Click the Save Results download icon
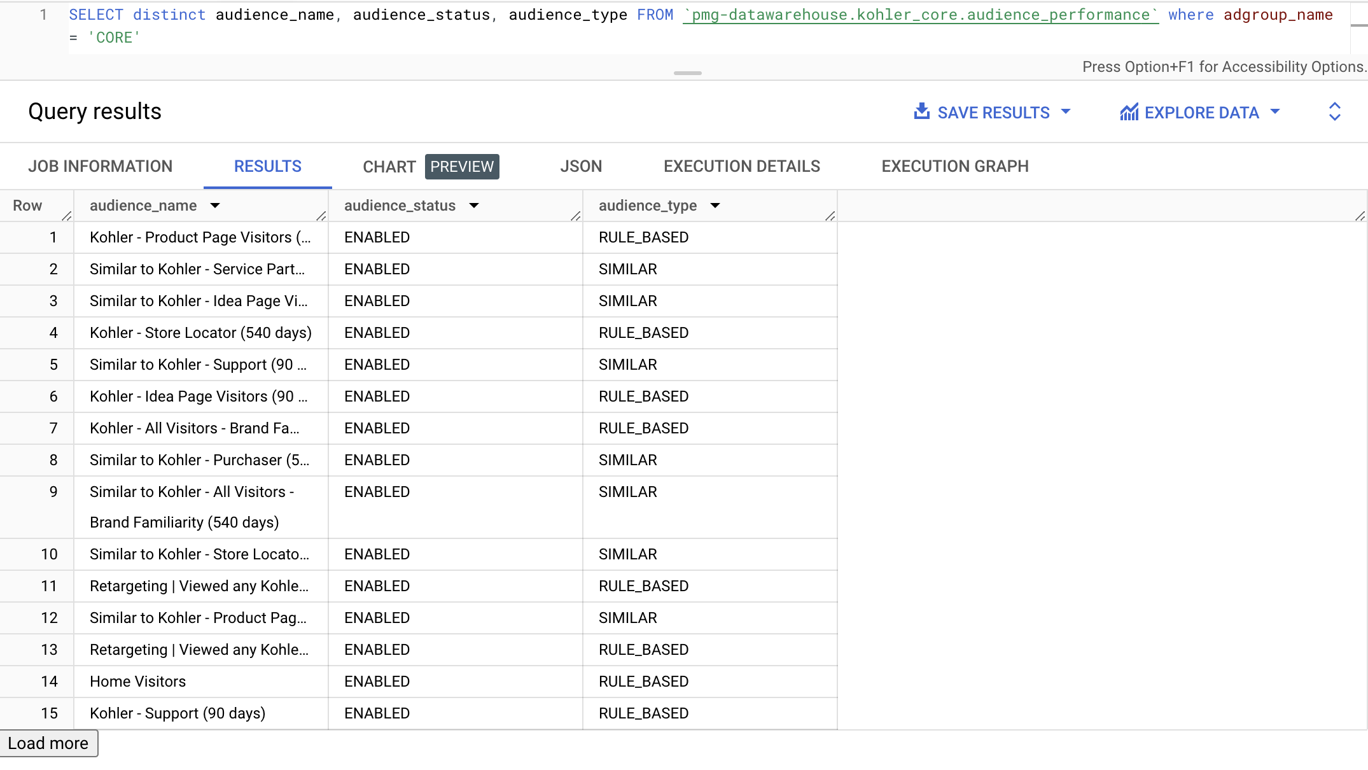The image size is (1368, 770). pos(921,112)
